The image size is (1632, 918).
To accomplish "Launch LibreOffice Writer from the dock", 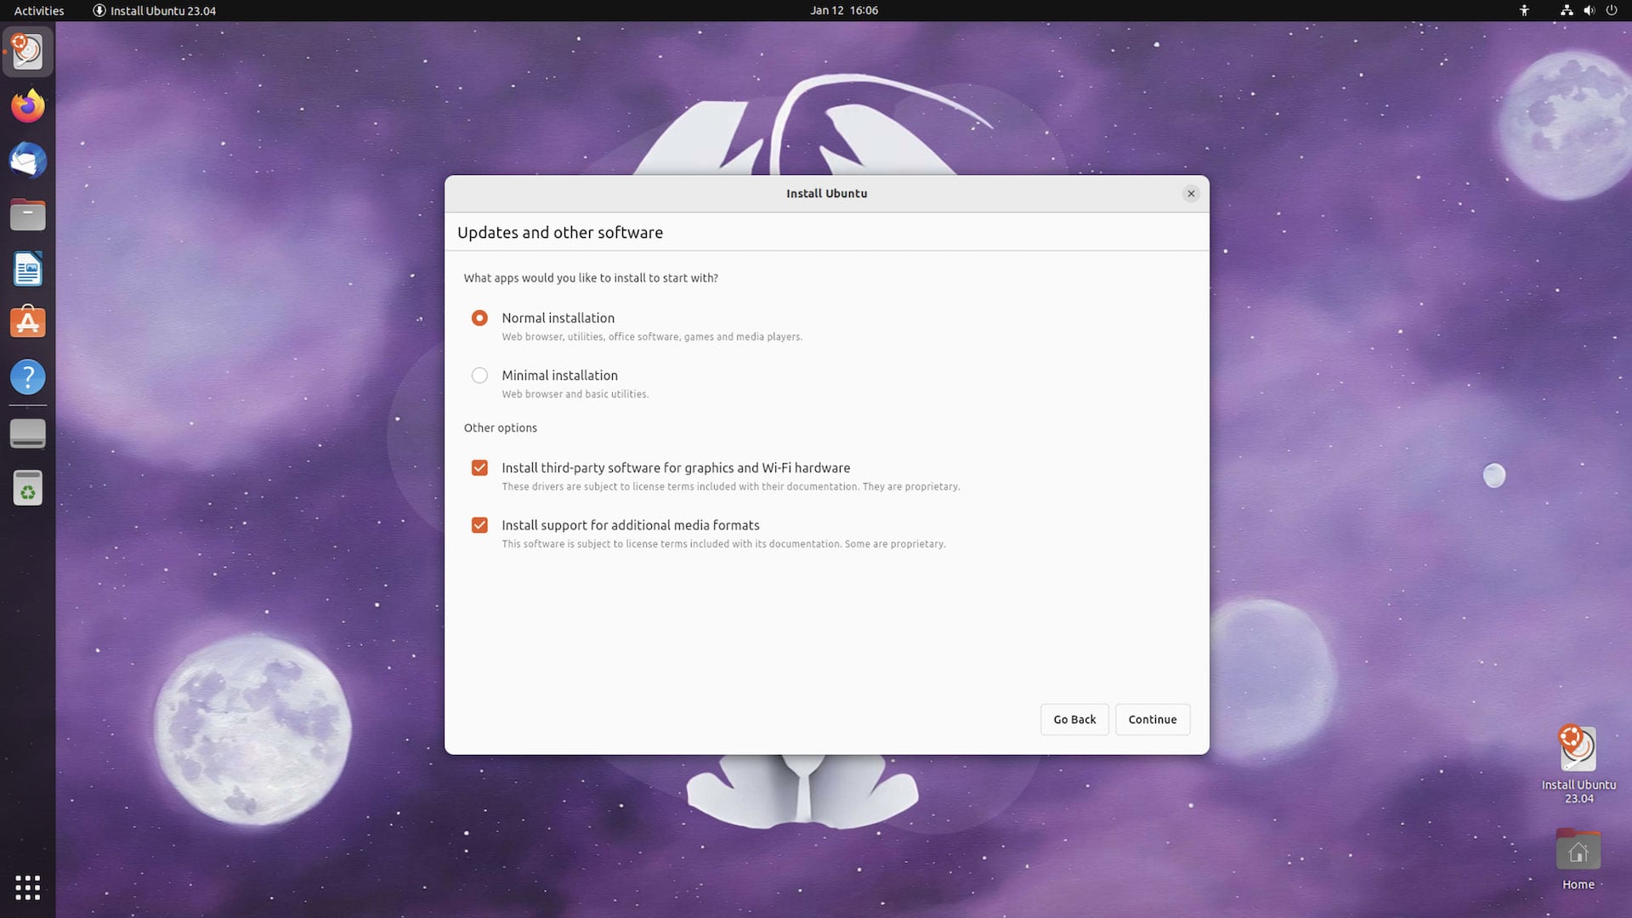I will 28,269.
